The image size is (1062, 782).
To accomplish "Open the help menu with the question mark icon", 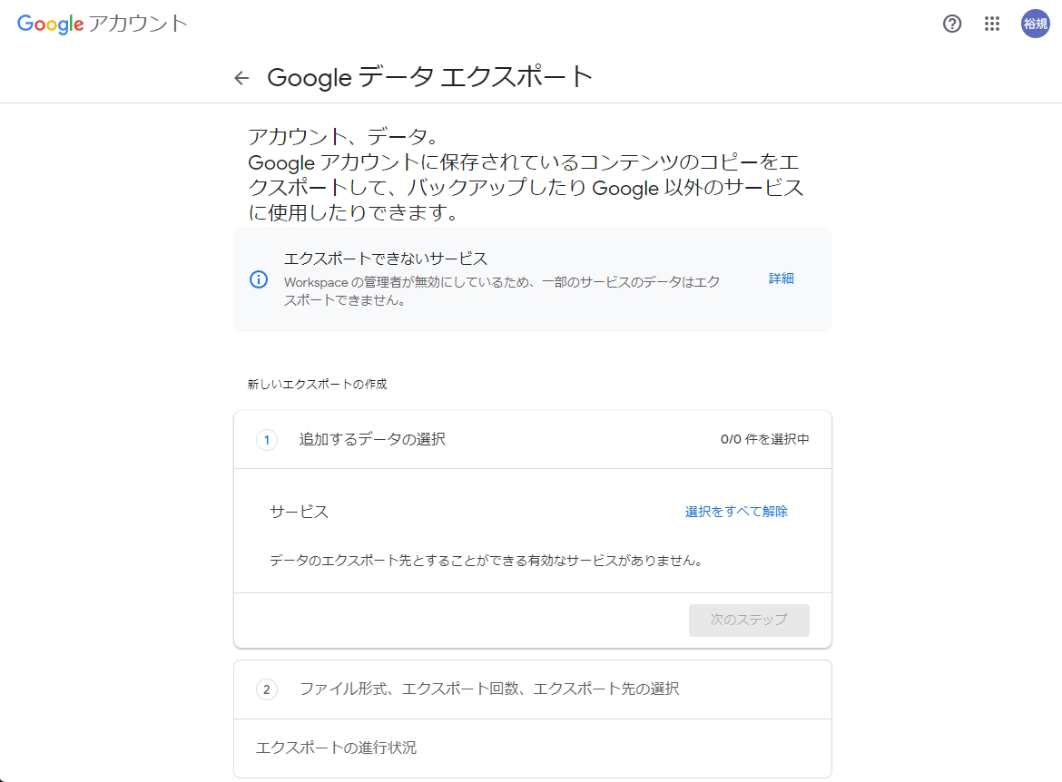I will click(951, 24).
